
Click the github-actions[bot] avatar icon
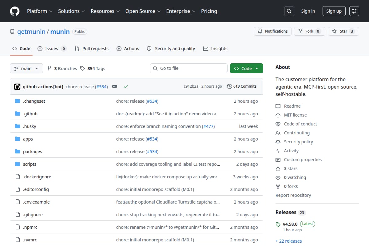pos(17,87)
